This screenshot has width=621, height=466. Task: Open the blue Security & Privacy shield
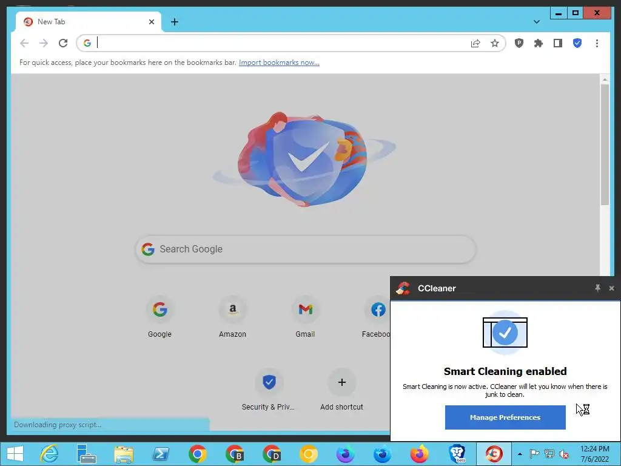[577, 43]
